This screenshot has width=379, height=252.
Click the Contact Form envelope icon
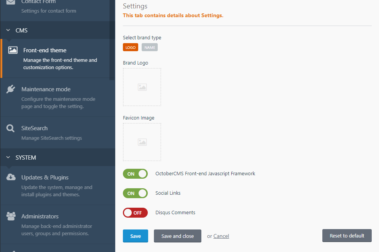coord(11,2)
